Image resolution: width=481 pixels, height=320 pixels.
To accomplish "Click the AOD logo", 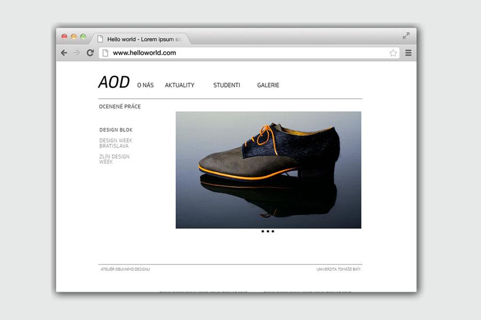I will point(114,83).
